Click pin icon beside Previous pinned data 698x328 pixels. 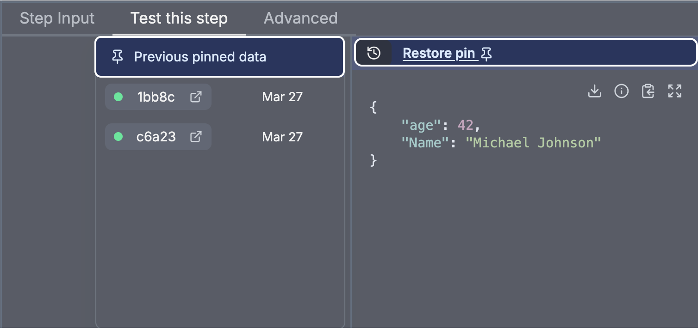click(x=118, y=57)
